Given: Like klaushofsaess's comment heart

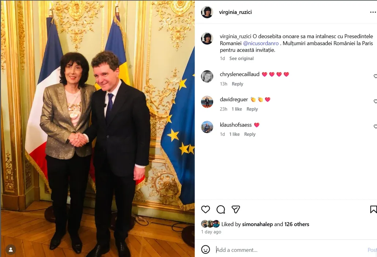Looking at the screenshot, I should 375,126.
